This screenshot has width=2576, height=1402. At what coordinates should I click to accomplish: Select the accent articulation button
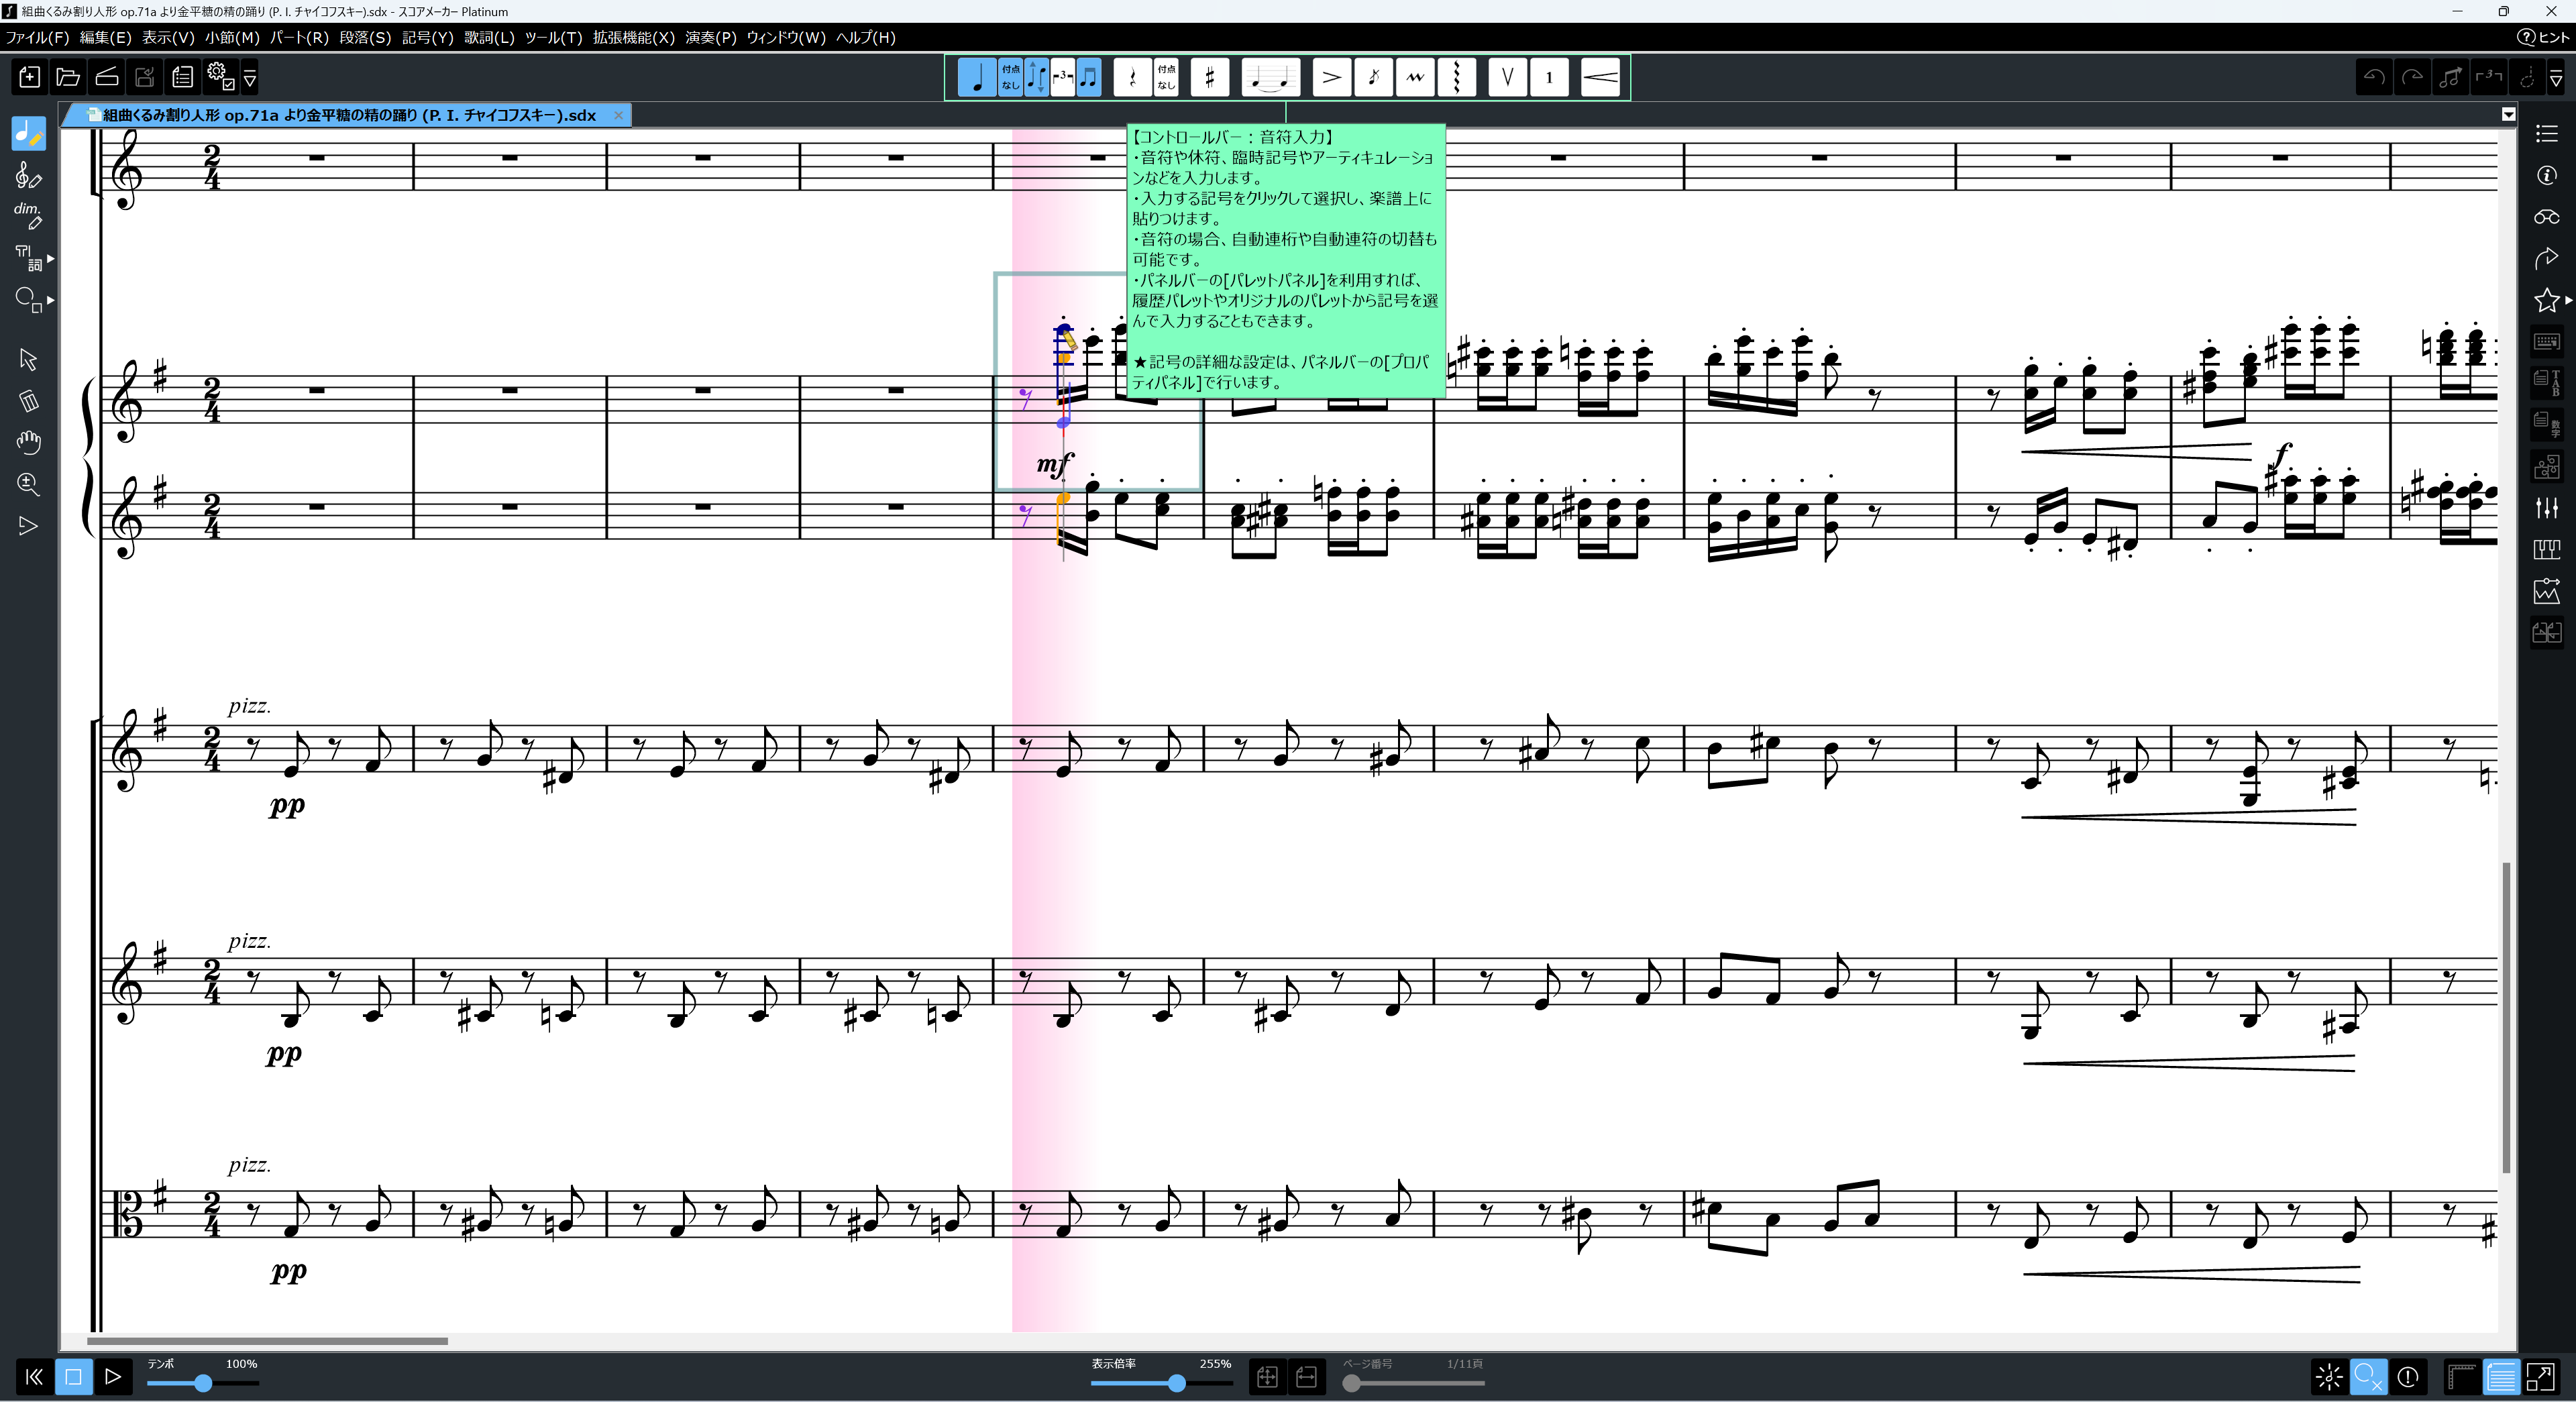[1332, 77]
